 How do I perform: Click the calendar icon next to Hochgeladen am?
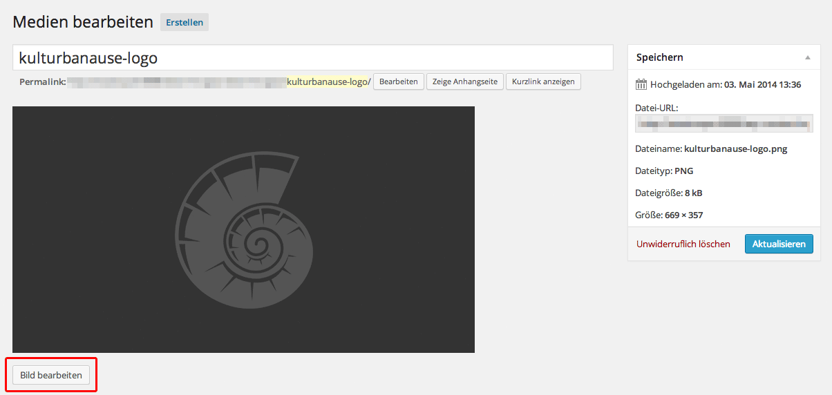tap(641, 85)
